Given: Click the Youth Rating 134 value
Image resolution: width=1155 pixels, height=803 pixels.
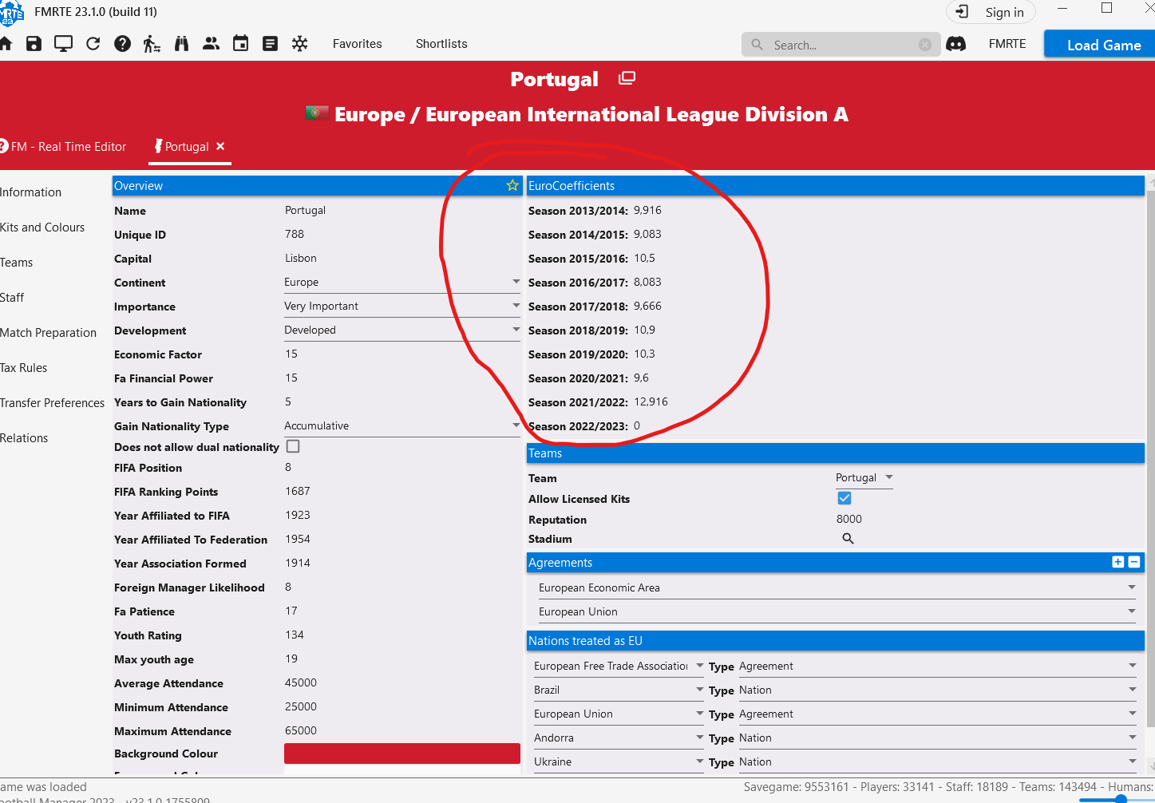Looking at the screenshot, I should pyautogui.click(x=295, y=635).
